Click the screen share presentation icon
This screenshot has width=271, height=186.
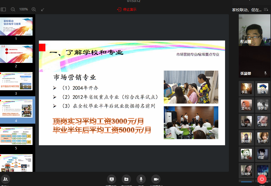tap(112, 179)
